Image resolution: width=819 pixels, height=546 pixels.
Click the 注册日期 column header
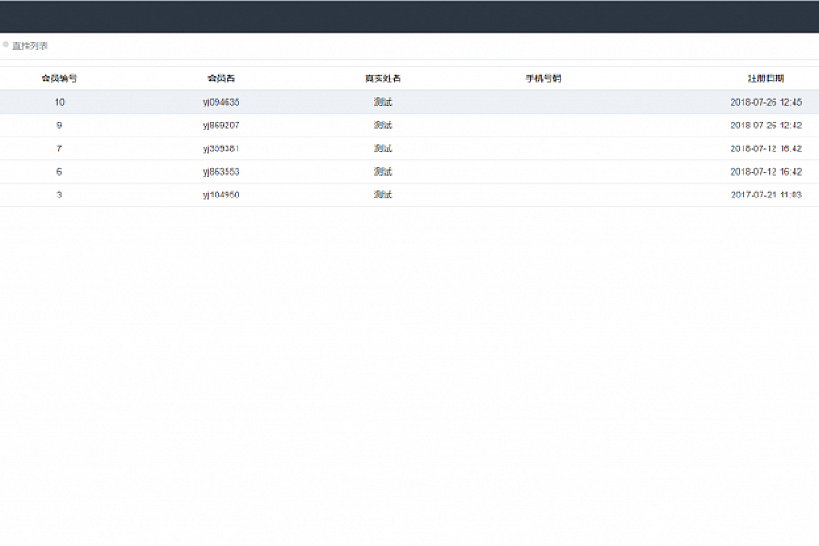765,78
